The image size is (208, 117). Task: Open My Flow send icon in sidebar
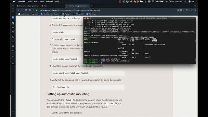coord(13,37)
